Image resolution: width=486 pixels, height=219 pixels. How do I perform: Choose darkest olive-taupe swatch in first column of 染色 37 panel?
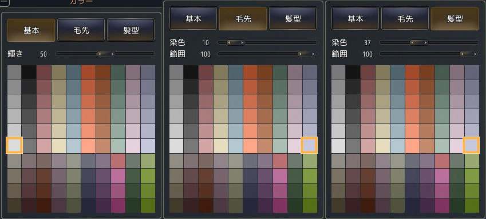point(338,206)
